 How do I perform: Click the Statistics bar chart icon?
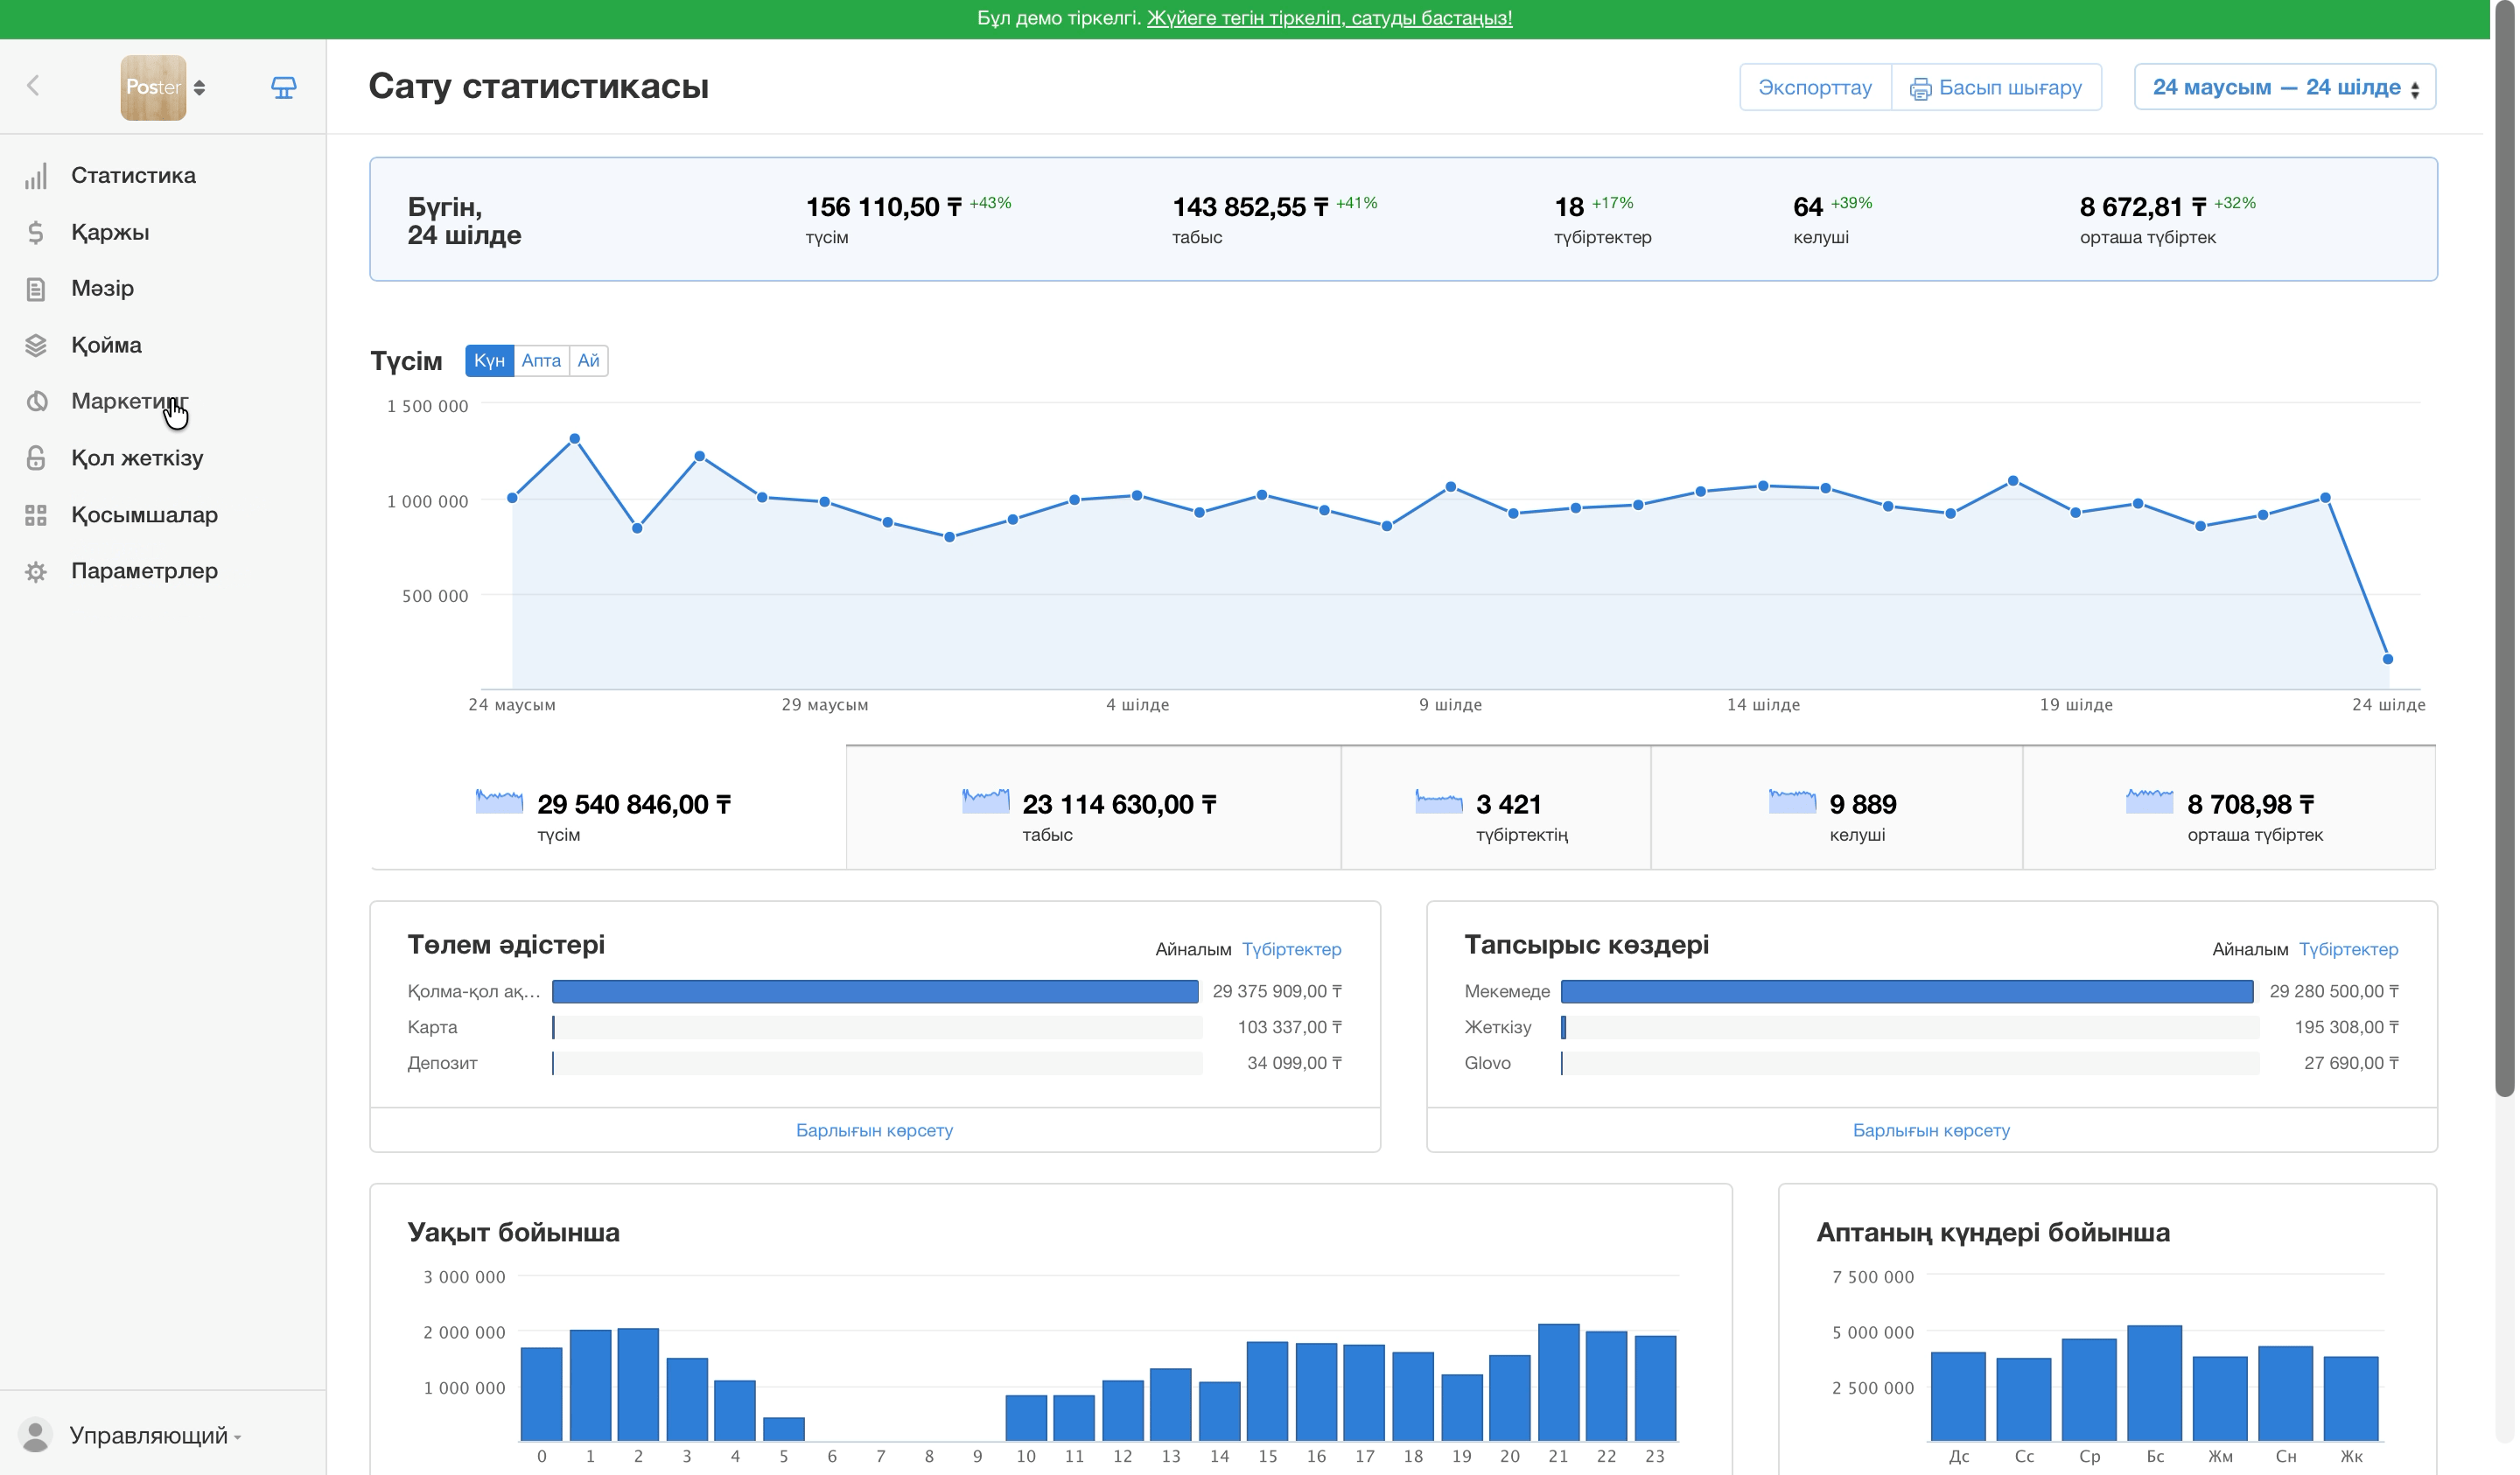[x=36, y=176]
